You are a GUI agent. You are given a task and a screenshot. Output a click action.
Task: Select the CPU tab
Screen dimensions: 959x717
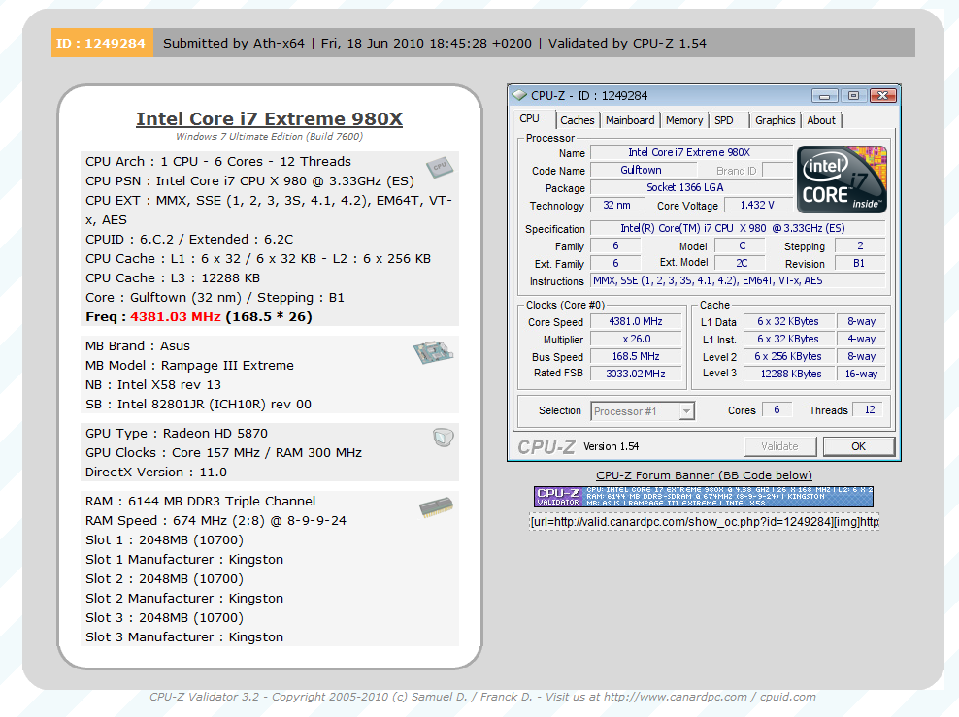pos(530,119)
